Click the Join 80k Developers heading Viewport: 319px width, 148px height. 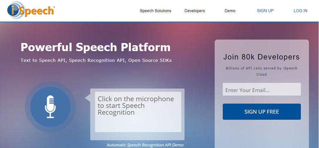coord(261,57)
